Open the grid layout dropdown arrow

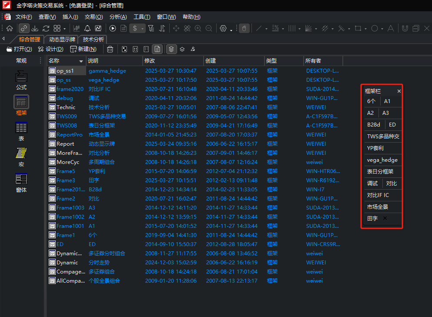click(x=64, y=29)
